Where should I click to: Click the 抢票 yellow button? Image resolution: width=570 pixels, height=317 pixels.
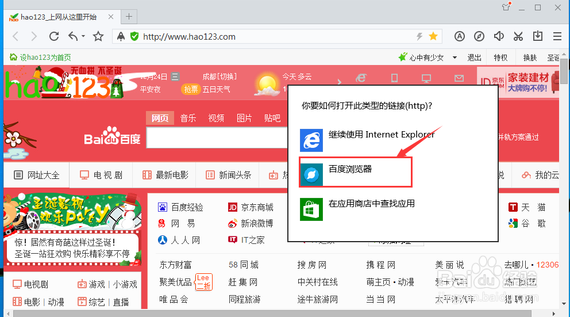coord(191,89)
